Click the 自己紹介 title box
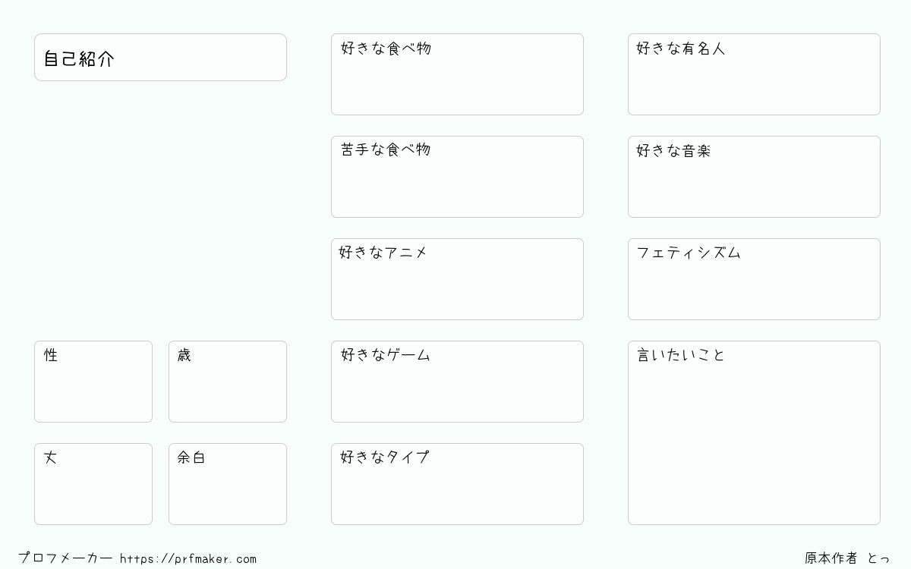 coord(160,57)
